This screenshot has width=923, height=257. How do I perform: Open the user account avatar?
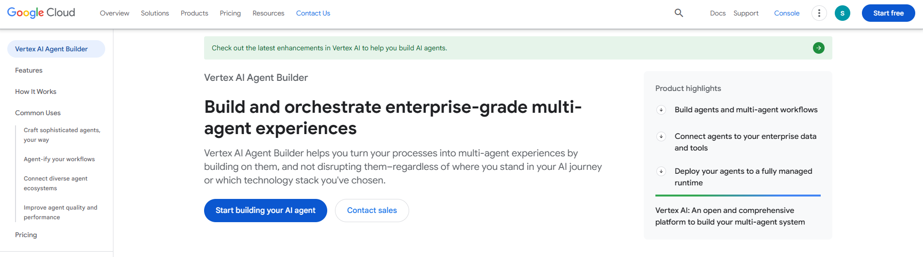[843, 13]
